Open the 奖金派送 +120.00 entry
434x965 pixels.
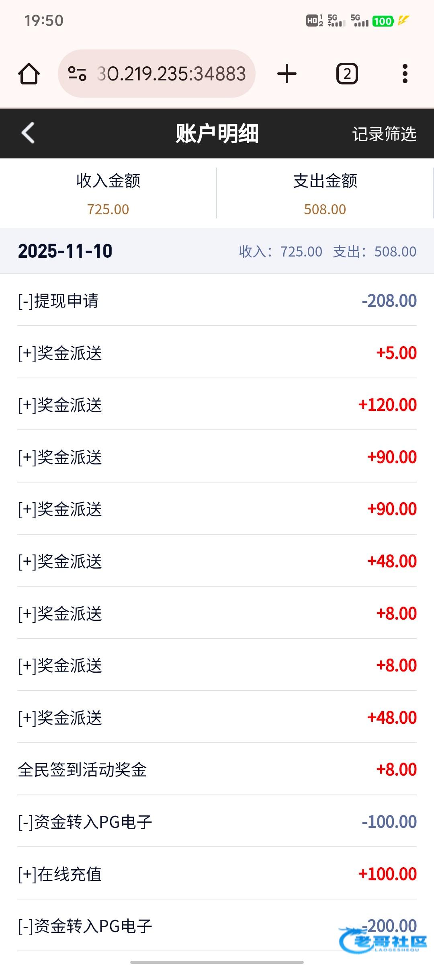pyautogui.click(x=217, y=405)
